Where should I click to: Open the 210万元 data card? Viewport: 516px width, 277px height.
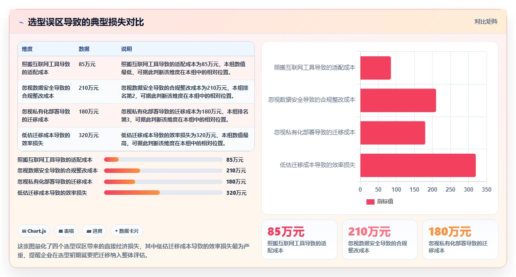coord(380,239)
